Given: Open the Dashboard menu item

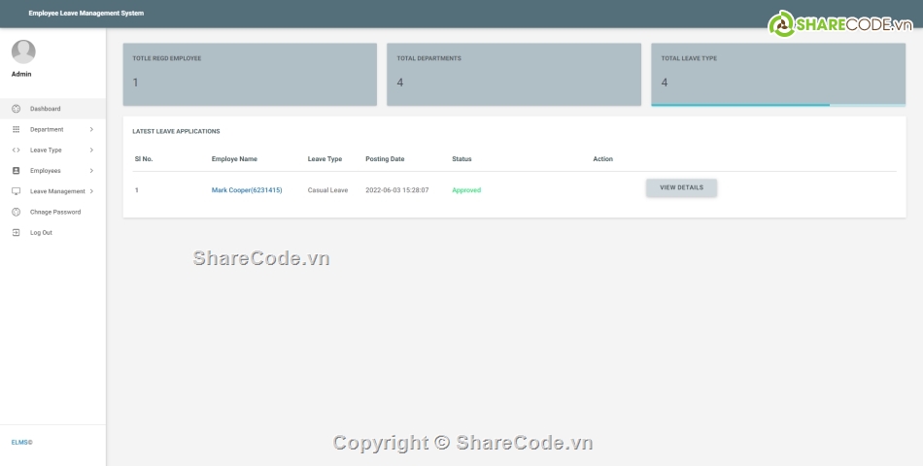Looking at the screenshot, I should tap(46, 109).
